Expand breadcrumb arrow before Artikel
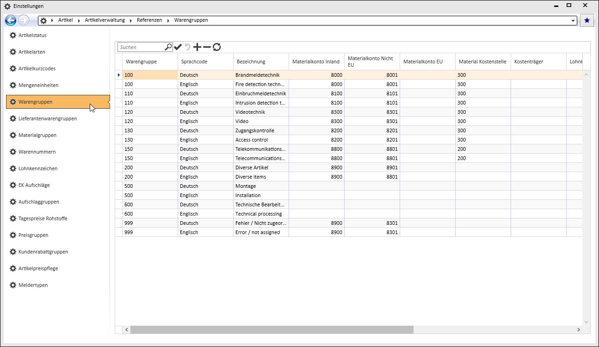 [53, 20]
